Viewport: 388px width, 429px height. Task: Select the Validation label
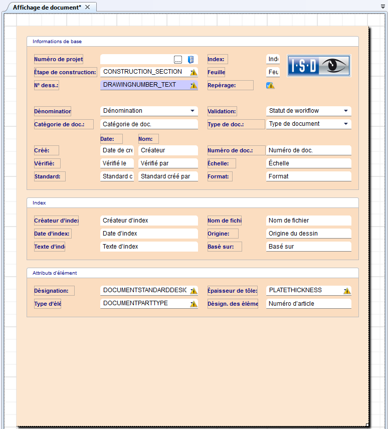point(222,111)
